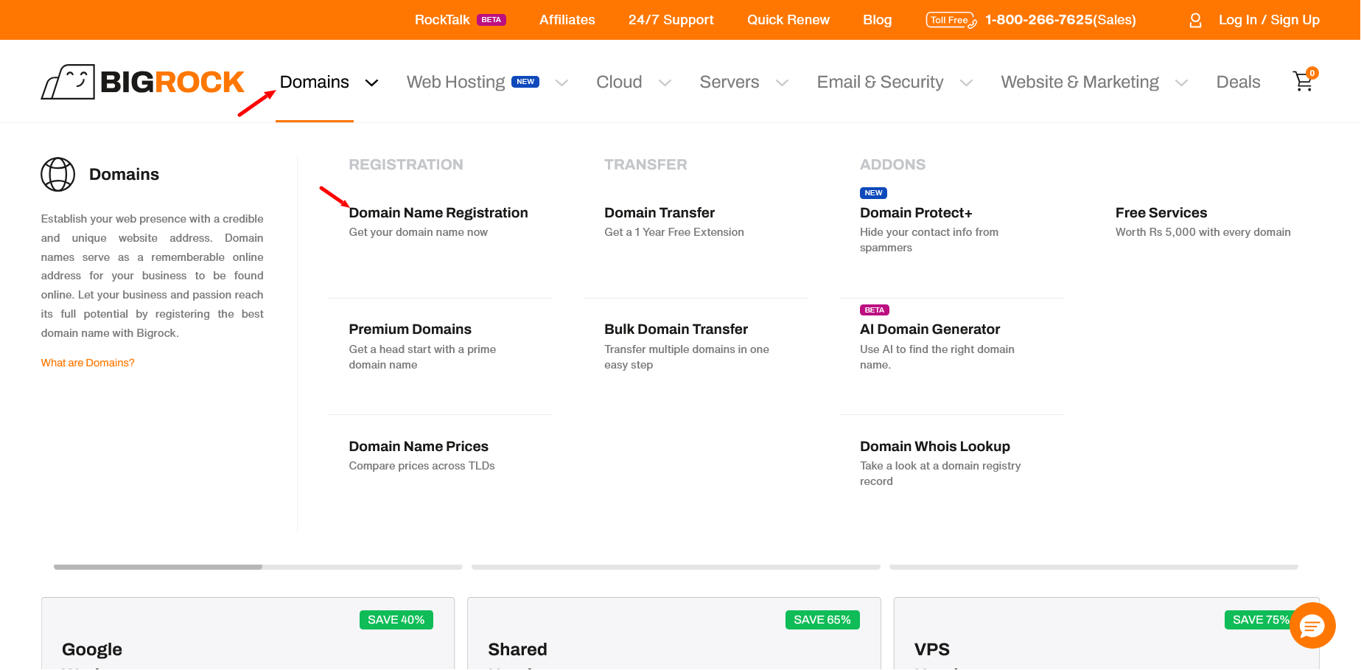Open the live chat bubble icon
This screenshot has height=670, width=1361.
pyautogui.click(x=1312, y=626)
